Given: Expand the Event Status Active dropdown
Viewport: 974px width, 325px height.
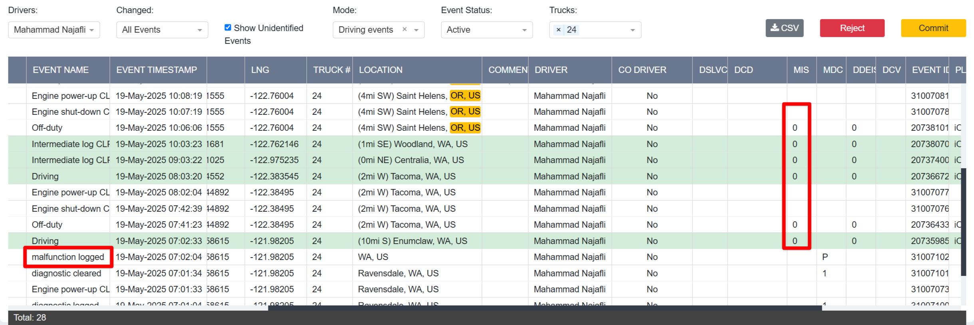Looking at the screenshot, I should tap(487, 30).
